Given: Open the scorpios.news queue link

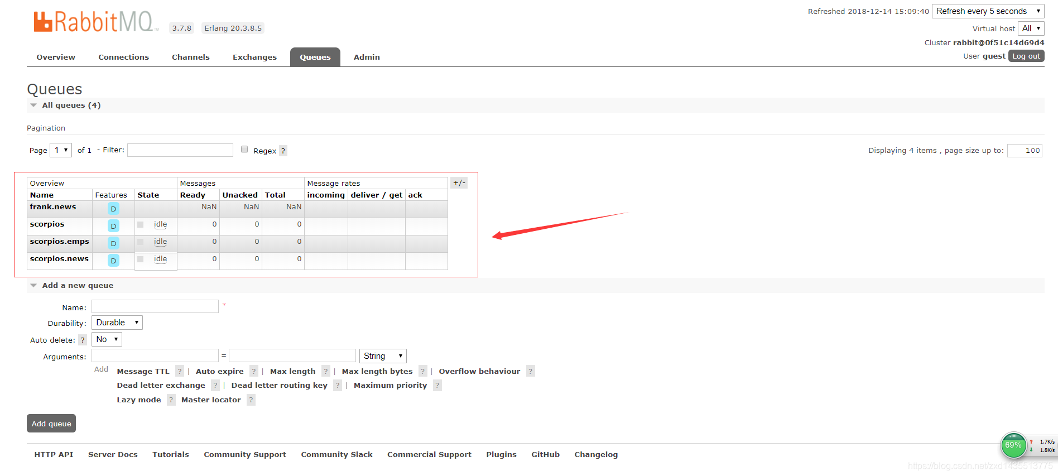Looking at the screenshot, I should [x=59, y=258].
